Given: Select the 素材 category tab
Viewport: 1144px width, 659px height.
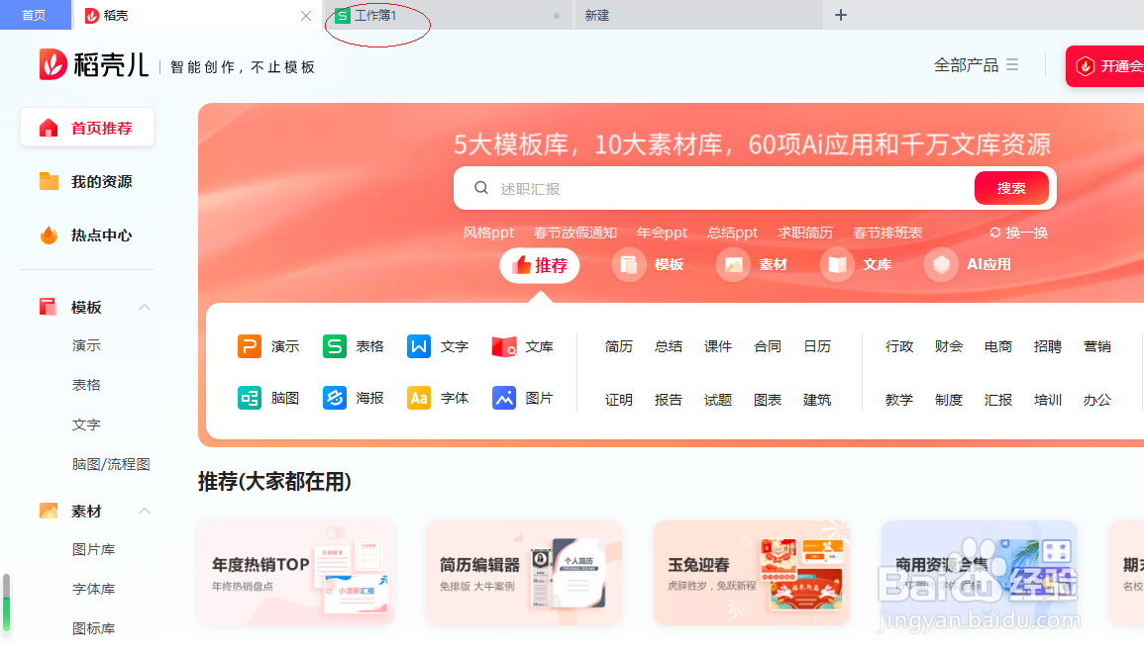Looking at the screenshot, I should pos(752,264).
